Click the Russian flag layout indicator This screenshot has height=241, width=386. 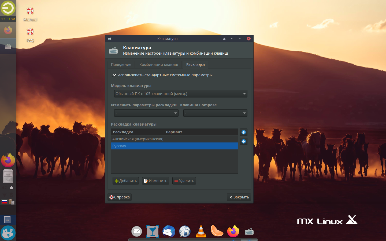[x=5, y=202]
